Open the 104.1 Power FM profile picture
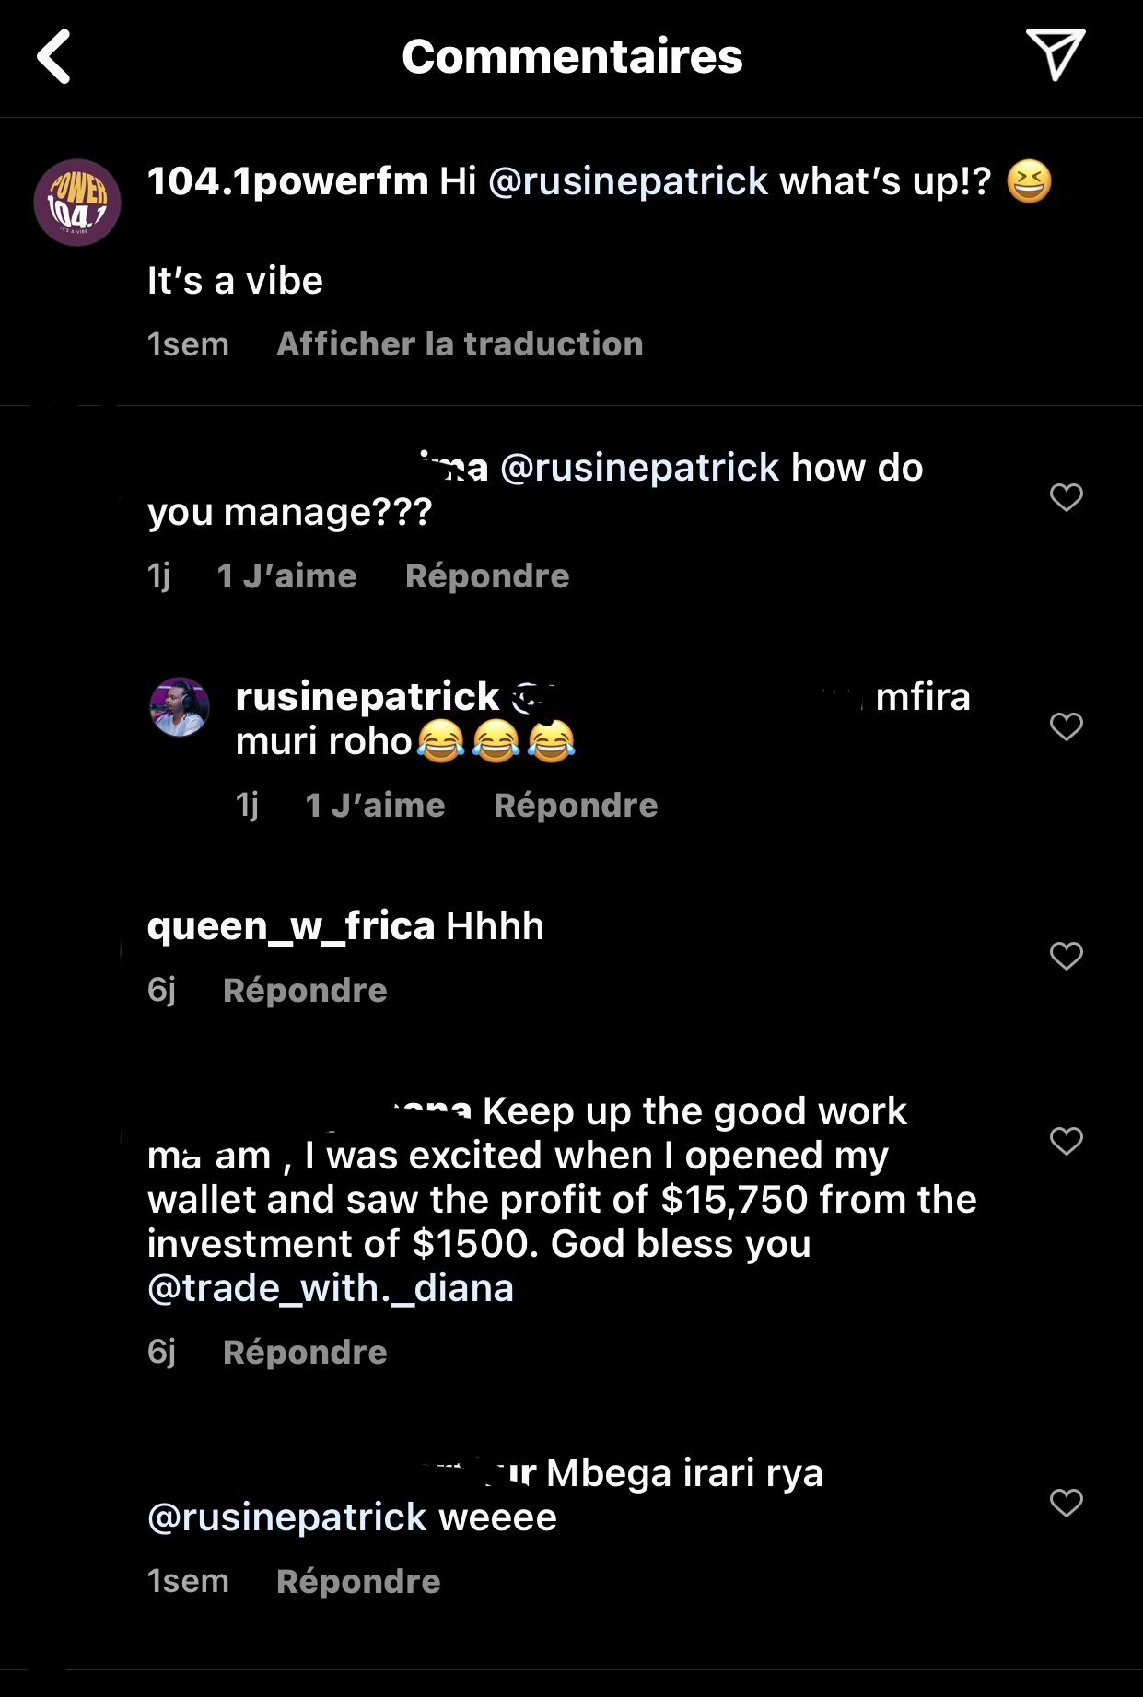This screenshot has width=1143, height=1697. click(x=77, y=203)
